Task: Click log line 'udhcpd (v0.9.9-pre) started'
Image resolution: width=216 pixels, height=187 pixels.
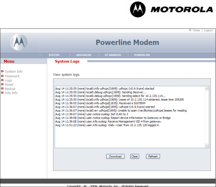Action: [105, 107]
